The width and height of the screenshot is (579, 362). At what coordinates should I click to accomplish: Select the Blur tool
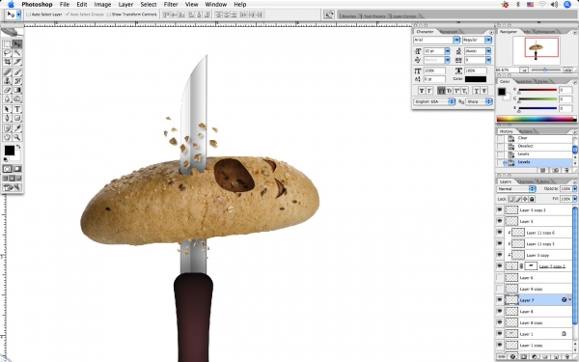click(8, 98)
